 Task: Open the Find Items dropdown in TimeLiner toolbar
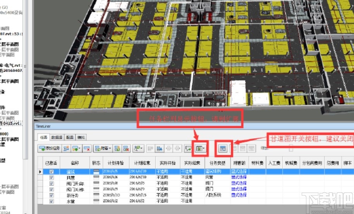(138, 148)
